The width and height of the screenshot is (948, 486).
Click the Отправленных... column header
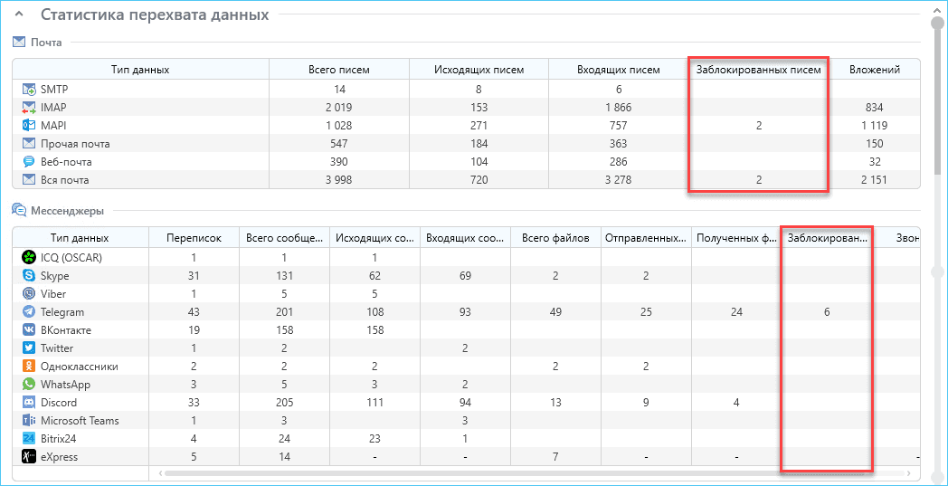point(646,238)
